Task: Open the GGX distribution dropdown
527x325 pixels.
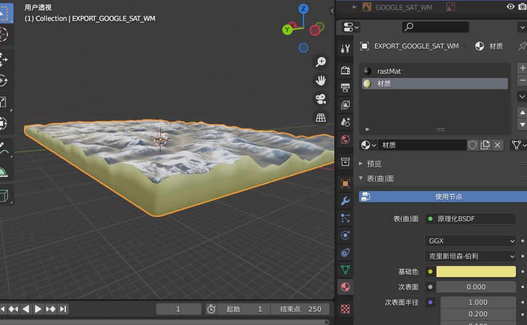Action: [x=470, y=241]
